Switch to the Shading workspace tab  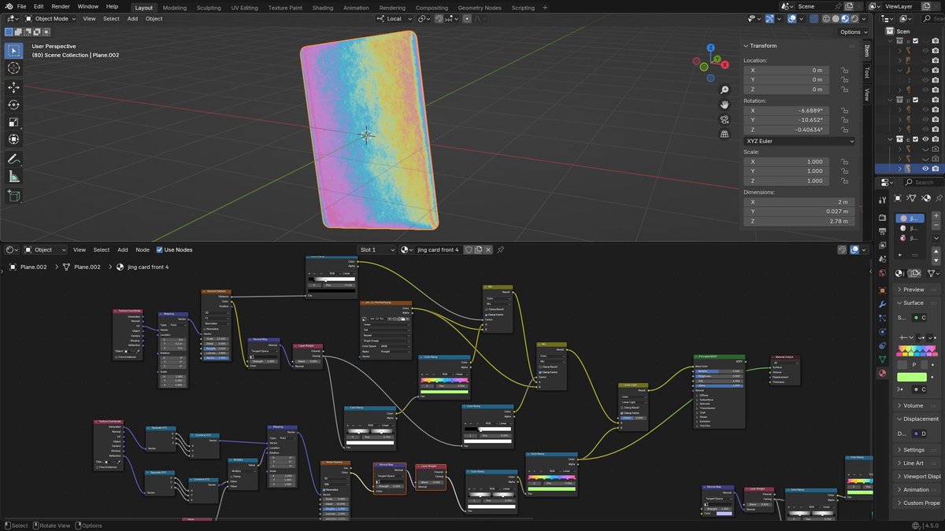pos(323,7)
